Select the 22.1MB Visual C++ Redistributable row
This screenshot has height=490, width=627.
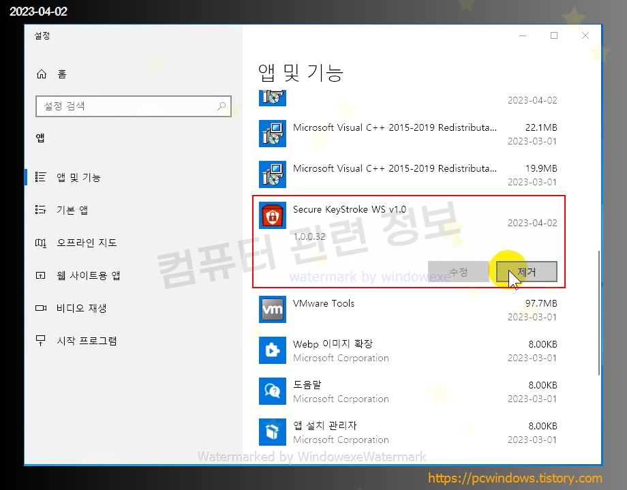tap(408, 134)
